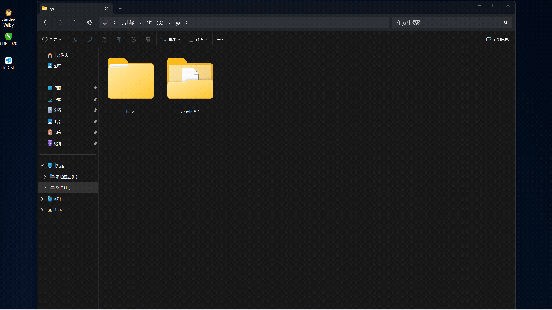Collapse the This PC tree node
Image resolution: width=552 pixels, height=310 pixels.
point(42,165)
